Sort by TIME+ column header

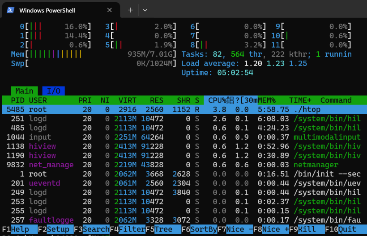click(300, 100)
